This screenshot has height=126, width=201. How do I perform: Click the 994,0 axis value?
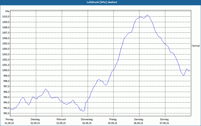(6, 103)
